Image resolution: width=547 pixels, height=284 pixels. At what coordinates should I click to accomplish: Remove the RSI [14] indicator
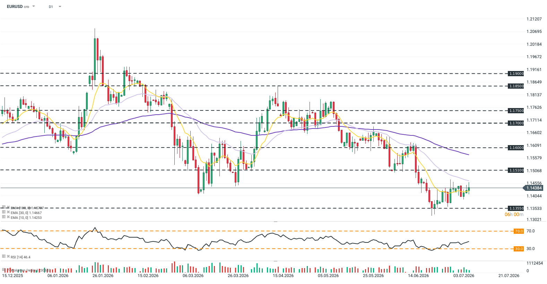pyautogui.click(x=8, y=256)
